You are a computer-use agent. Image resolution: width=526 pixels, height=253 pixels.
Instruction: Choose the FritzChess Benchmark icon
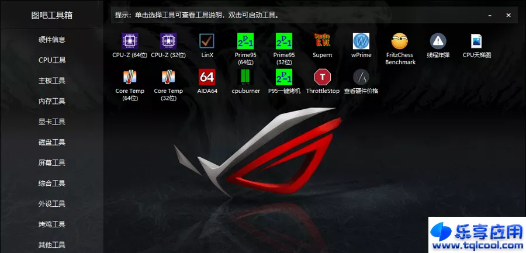pyautogui.click(x=400, y=41)
